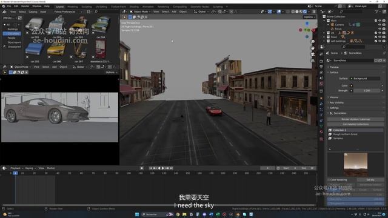Open the Scene properties tab icon
The image size is (388, 218).
321,78
